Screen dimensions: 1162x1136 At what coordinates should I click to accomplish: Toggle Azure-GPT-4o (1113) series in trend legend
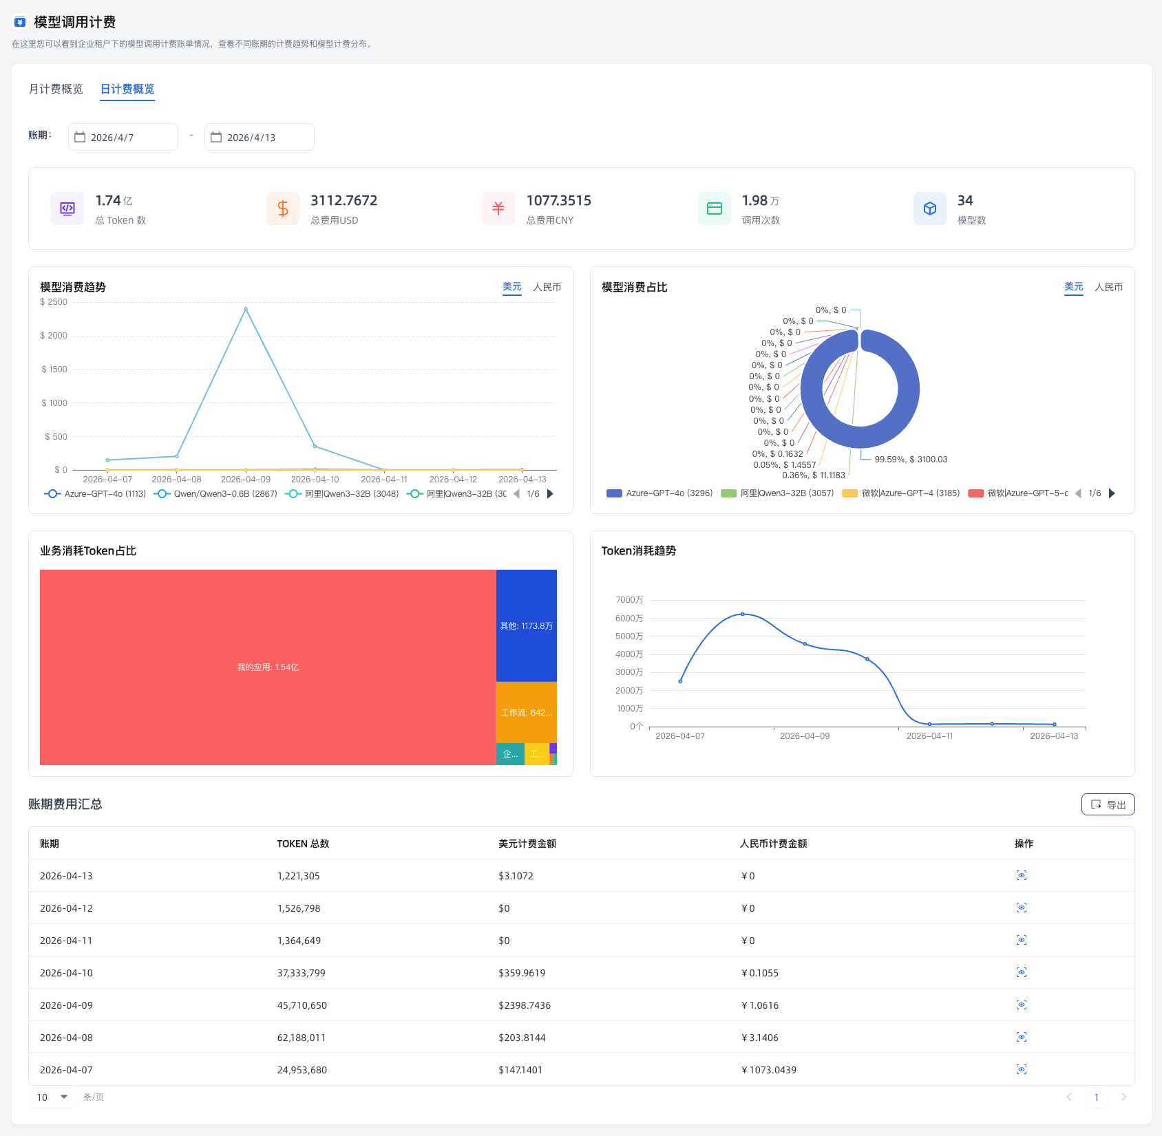point(96,494)
